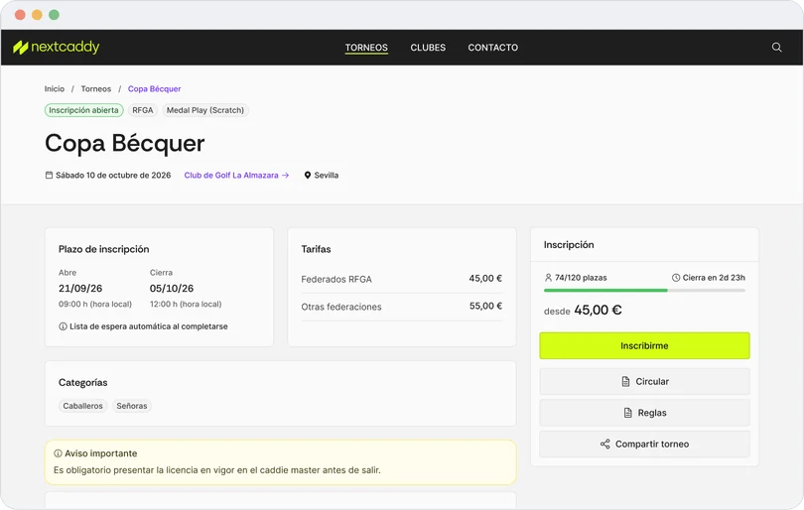The width and height of the screenshot is (804, 510).
Task: Click the arrow after Club de Golf La Almazara
Action: 286,176
